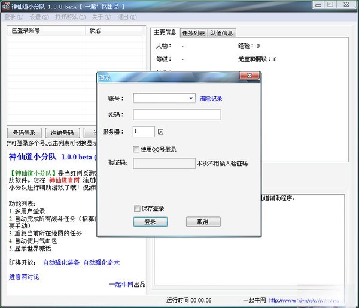Screen dimensions: 359x308
Task: Open the 设置 menu
Action: click(39, 17)
